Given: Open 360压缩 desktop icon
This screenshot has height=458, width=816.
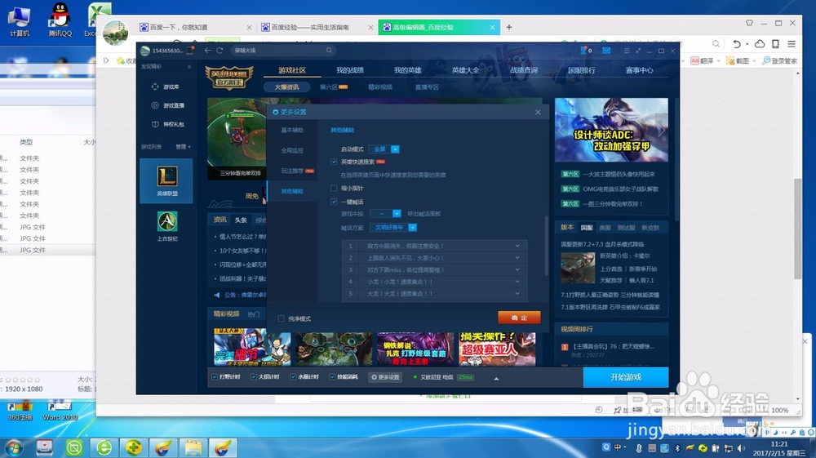Looking at the screenshot, I should point(20,411).
